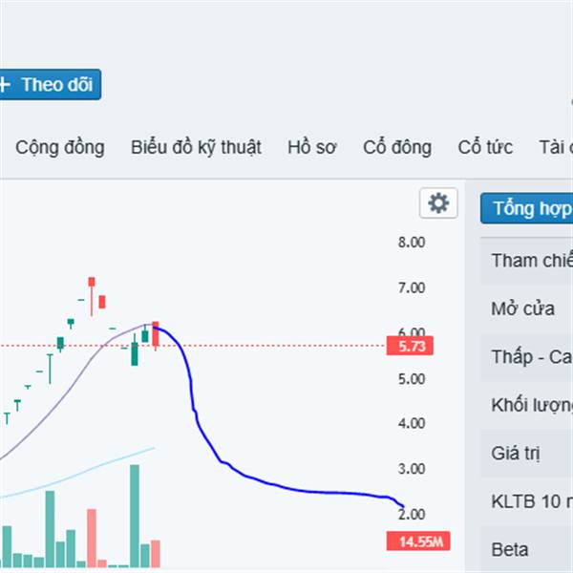Click the 5.73 current price label
The image size is (573, 573).
pos(410,346)
